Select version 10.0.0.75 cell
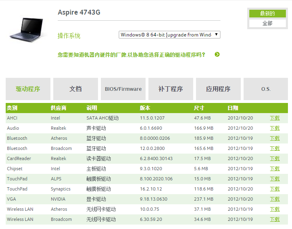 150,209
